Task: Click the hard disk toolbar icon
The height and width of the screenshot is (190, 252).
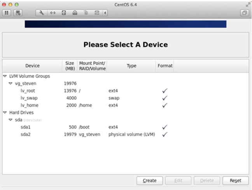Action: [x=64, y=13]
